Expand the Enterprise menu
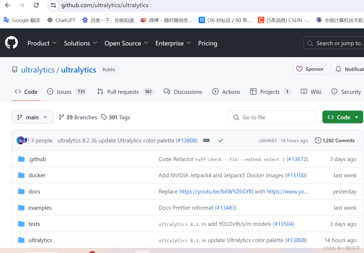This screenshot has height=253, width=364. pos(173,43)
